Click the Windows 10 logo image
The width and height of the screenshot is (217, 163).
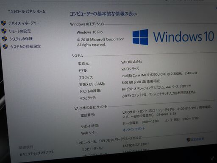click(x=173, y=37)
